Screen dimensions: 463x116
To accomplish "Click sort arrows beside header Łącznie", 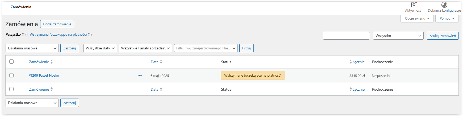I will (x=351, y=62).
